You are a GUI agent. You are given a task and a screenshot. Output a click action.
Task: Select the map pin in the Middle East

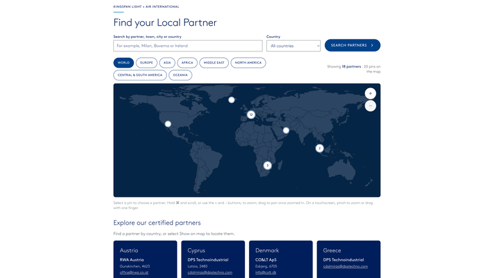(286, 130)
